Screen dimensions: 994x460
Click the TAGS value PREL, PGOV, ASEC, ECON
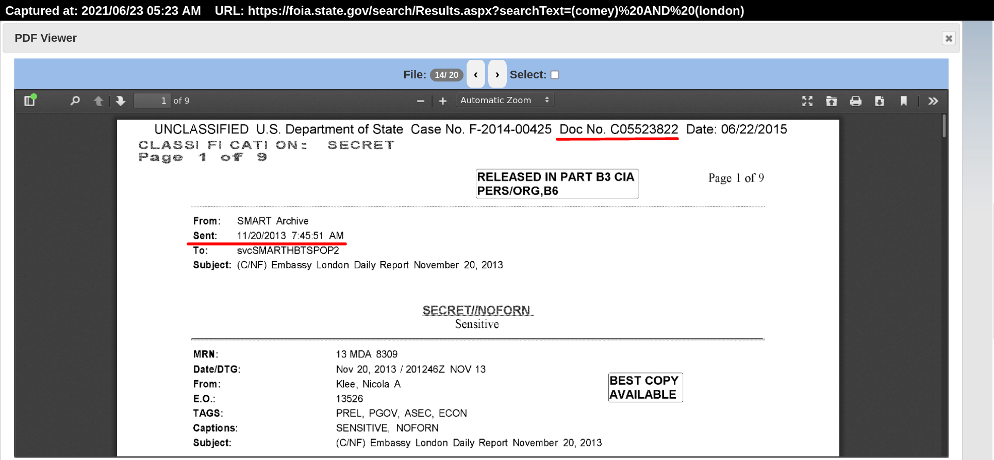pyautogui.click(x=402, y=414)
